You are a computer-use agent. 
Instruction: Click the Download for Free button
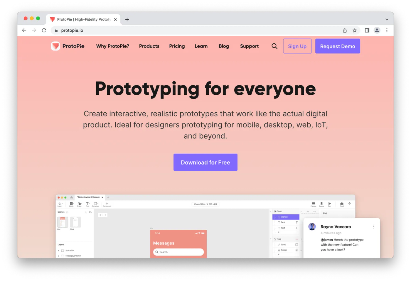(x=205, y=162)
